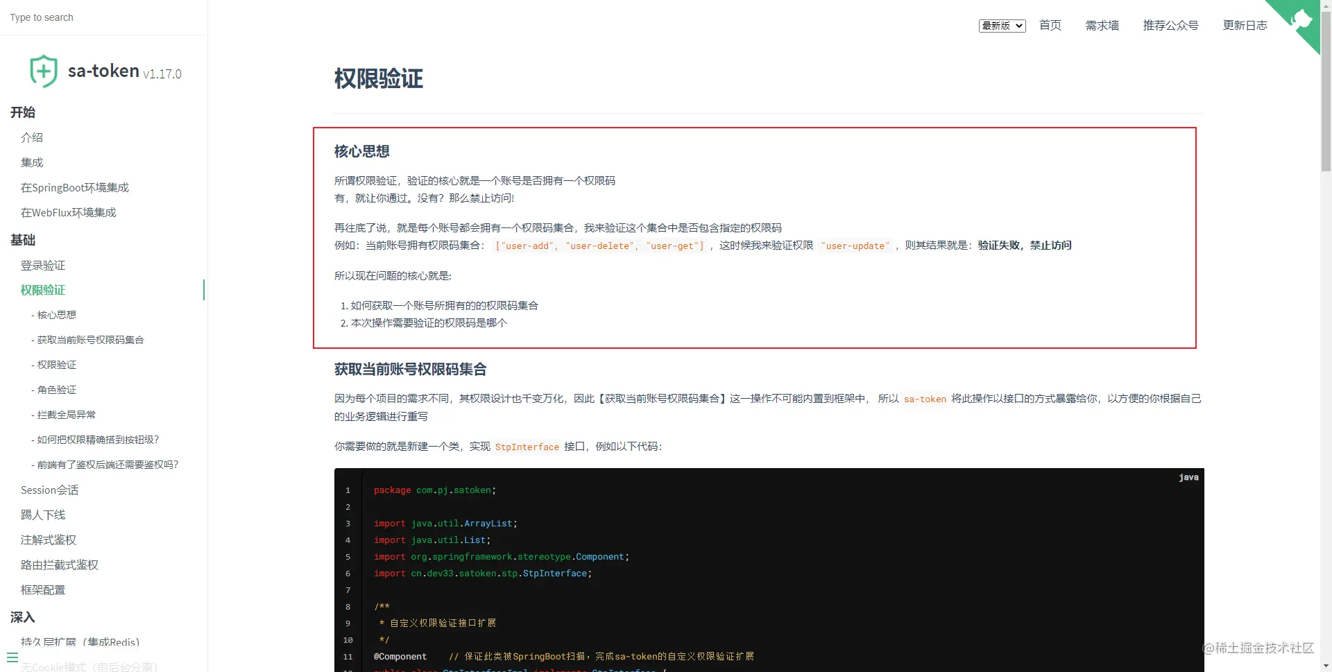
Task: Jump to 如何把权限精确搭到按钮级 subsection
Action: (x=95, y=440)
